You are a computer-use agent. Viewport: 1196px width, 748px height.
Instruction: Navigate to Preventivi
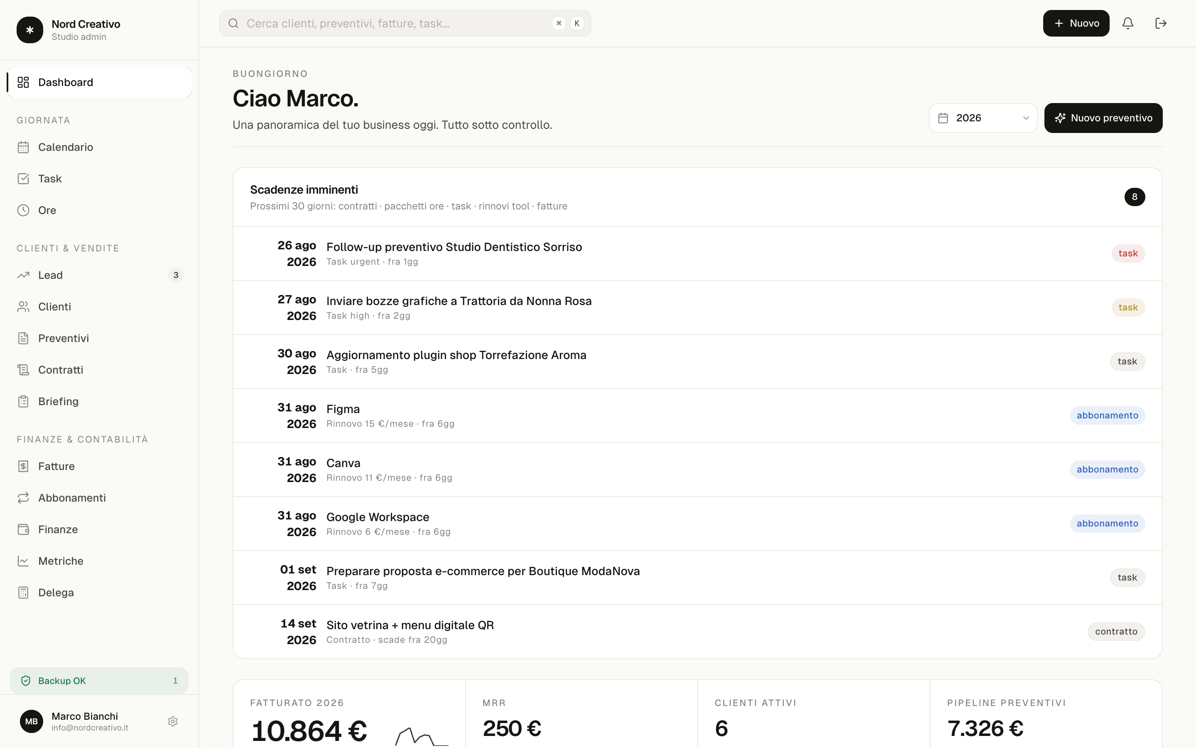pos(99,338)
